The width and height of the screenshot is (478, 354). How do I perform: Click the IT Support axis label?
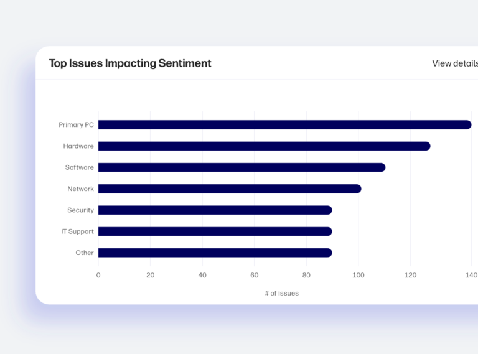(x=77, y=231)
